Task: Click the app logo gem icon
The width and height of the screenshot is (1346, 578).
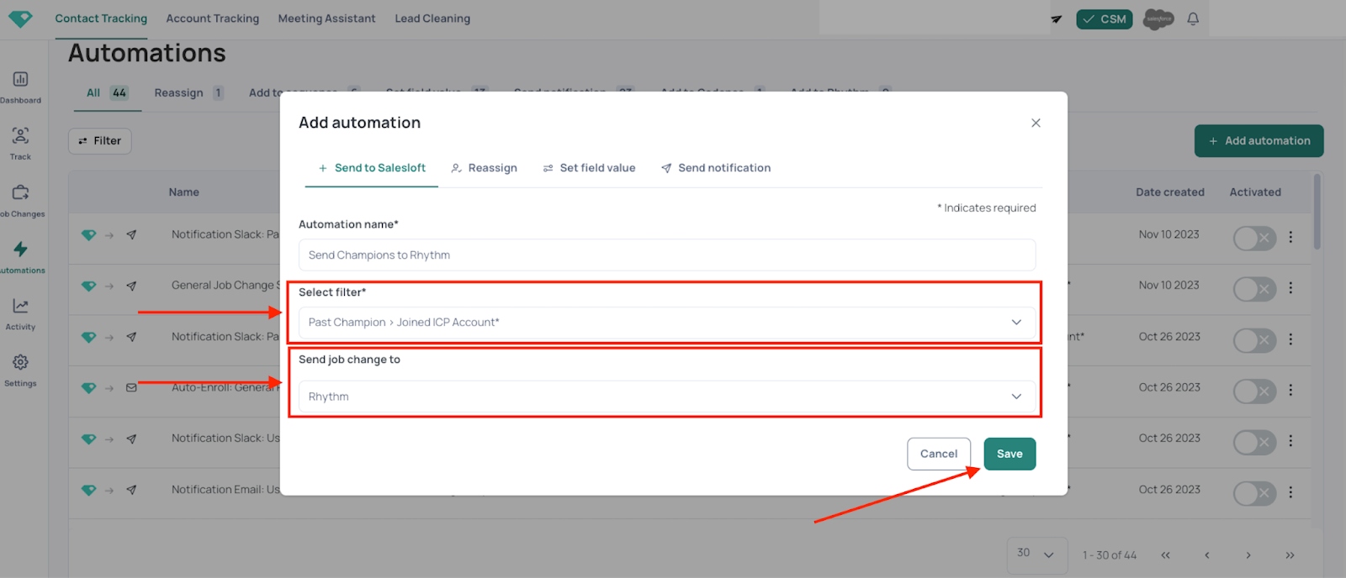Action: pos(20,18)
